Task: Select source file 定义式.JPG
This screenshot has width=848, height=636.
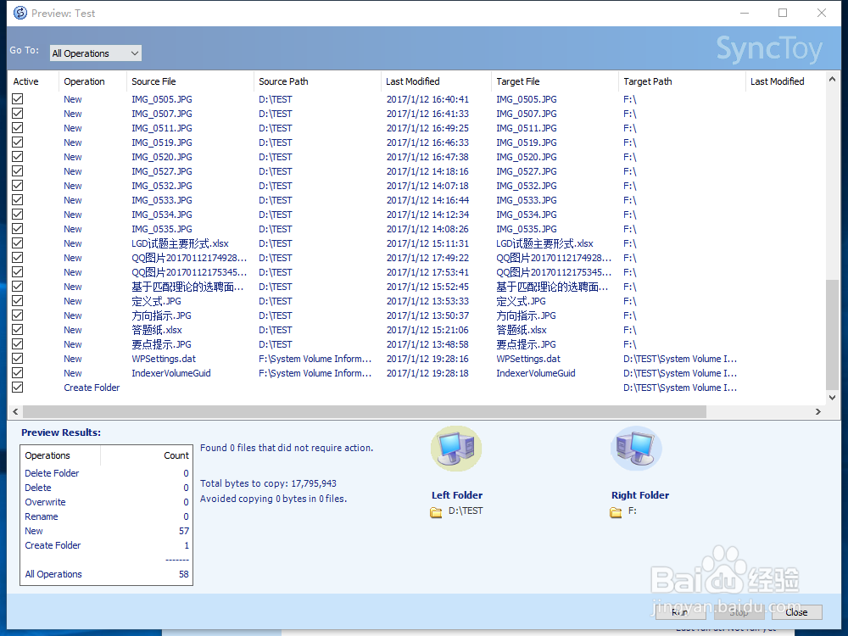Action: (156, 301)
